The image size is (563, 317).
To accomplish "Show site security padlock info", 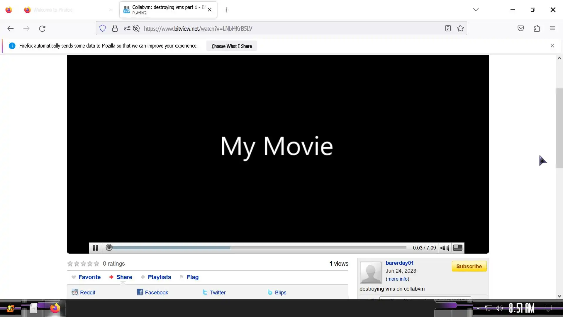I will [115, 28].
